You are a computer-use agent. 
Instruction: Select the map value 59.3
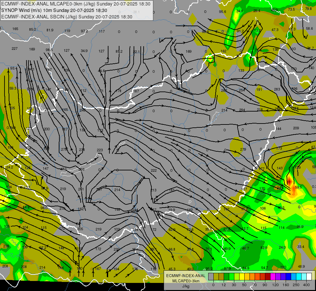pos(13,88)
